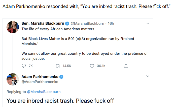174x107 pixels.
Task: Click the 7K reply count
Action: pos(30,66)
